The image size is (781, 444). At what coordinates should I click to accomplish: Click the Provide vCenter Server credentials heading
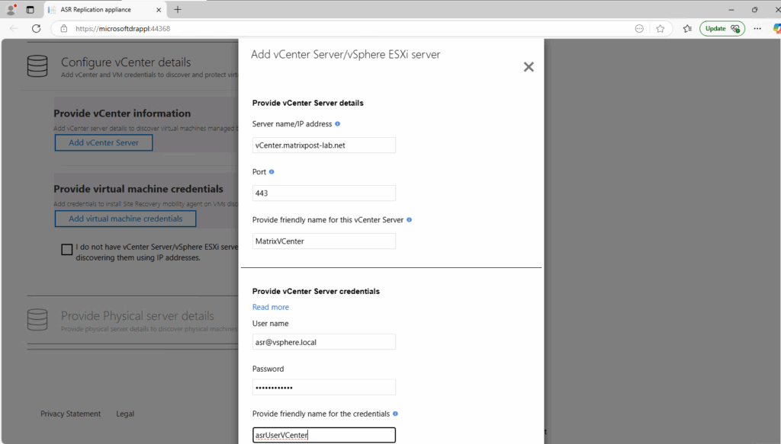[x=316, y=292]
